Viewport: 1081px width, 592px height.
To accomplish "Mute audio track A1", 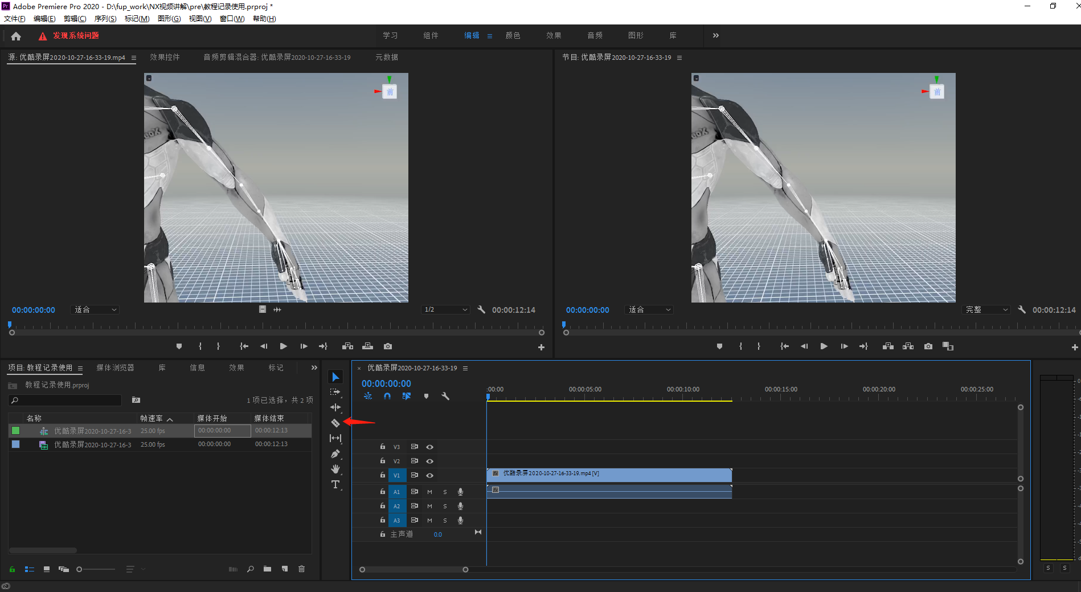I will (x=429, y=492).
